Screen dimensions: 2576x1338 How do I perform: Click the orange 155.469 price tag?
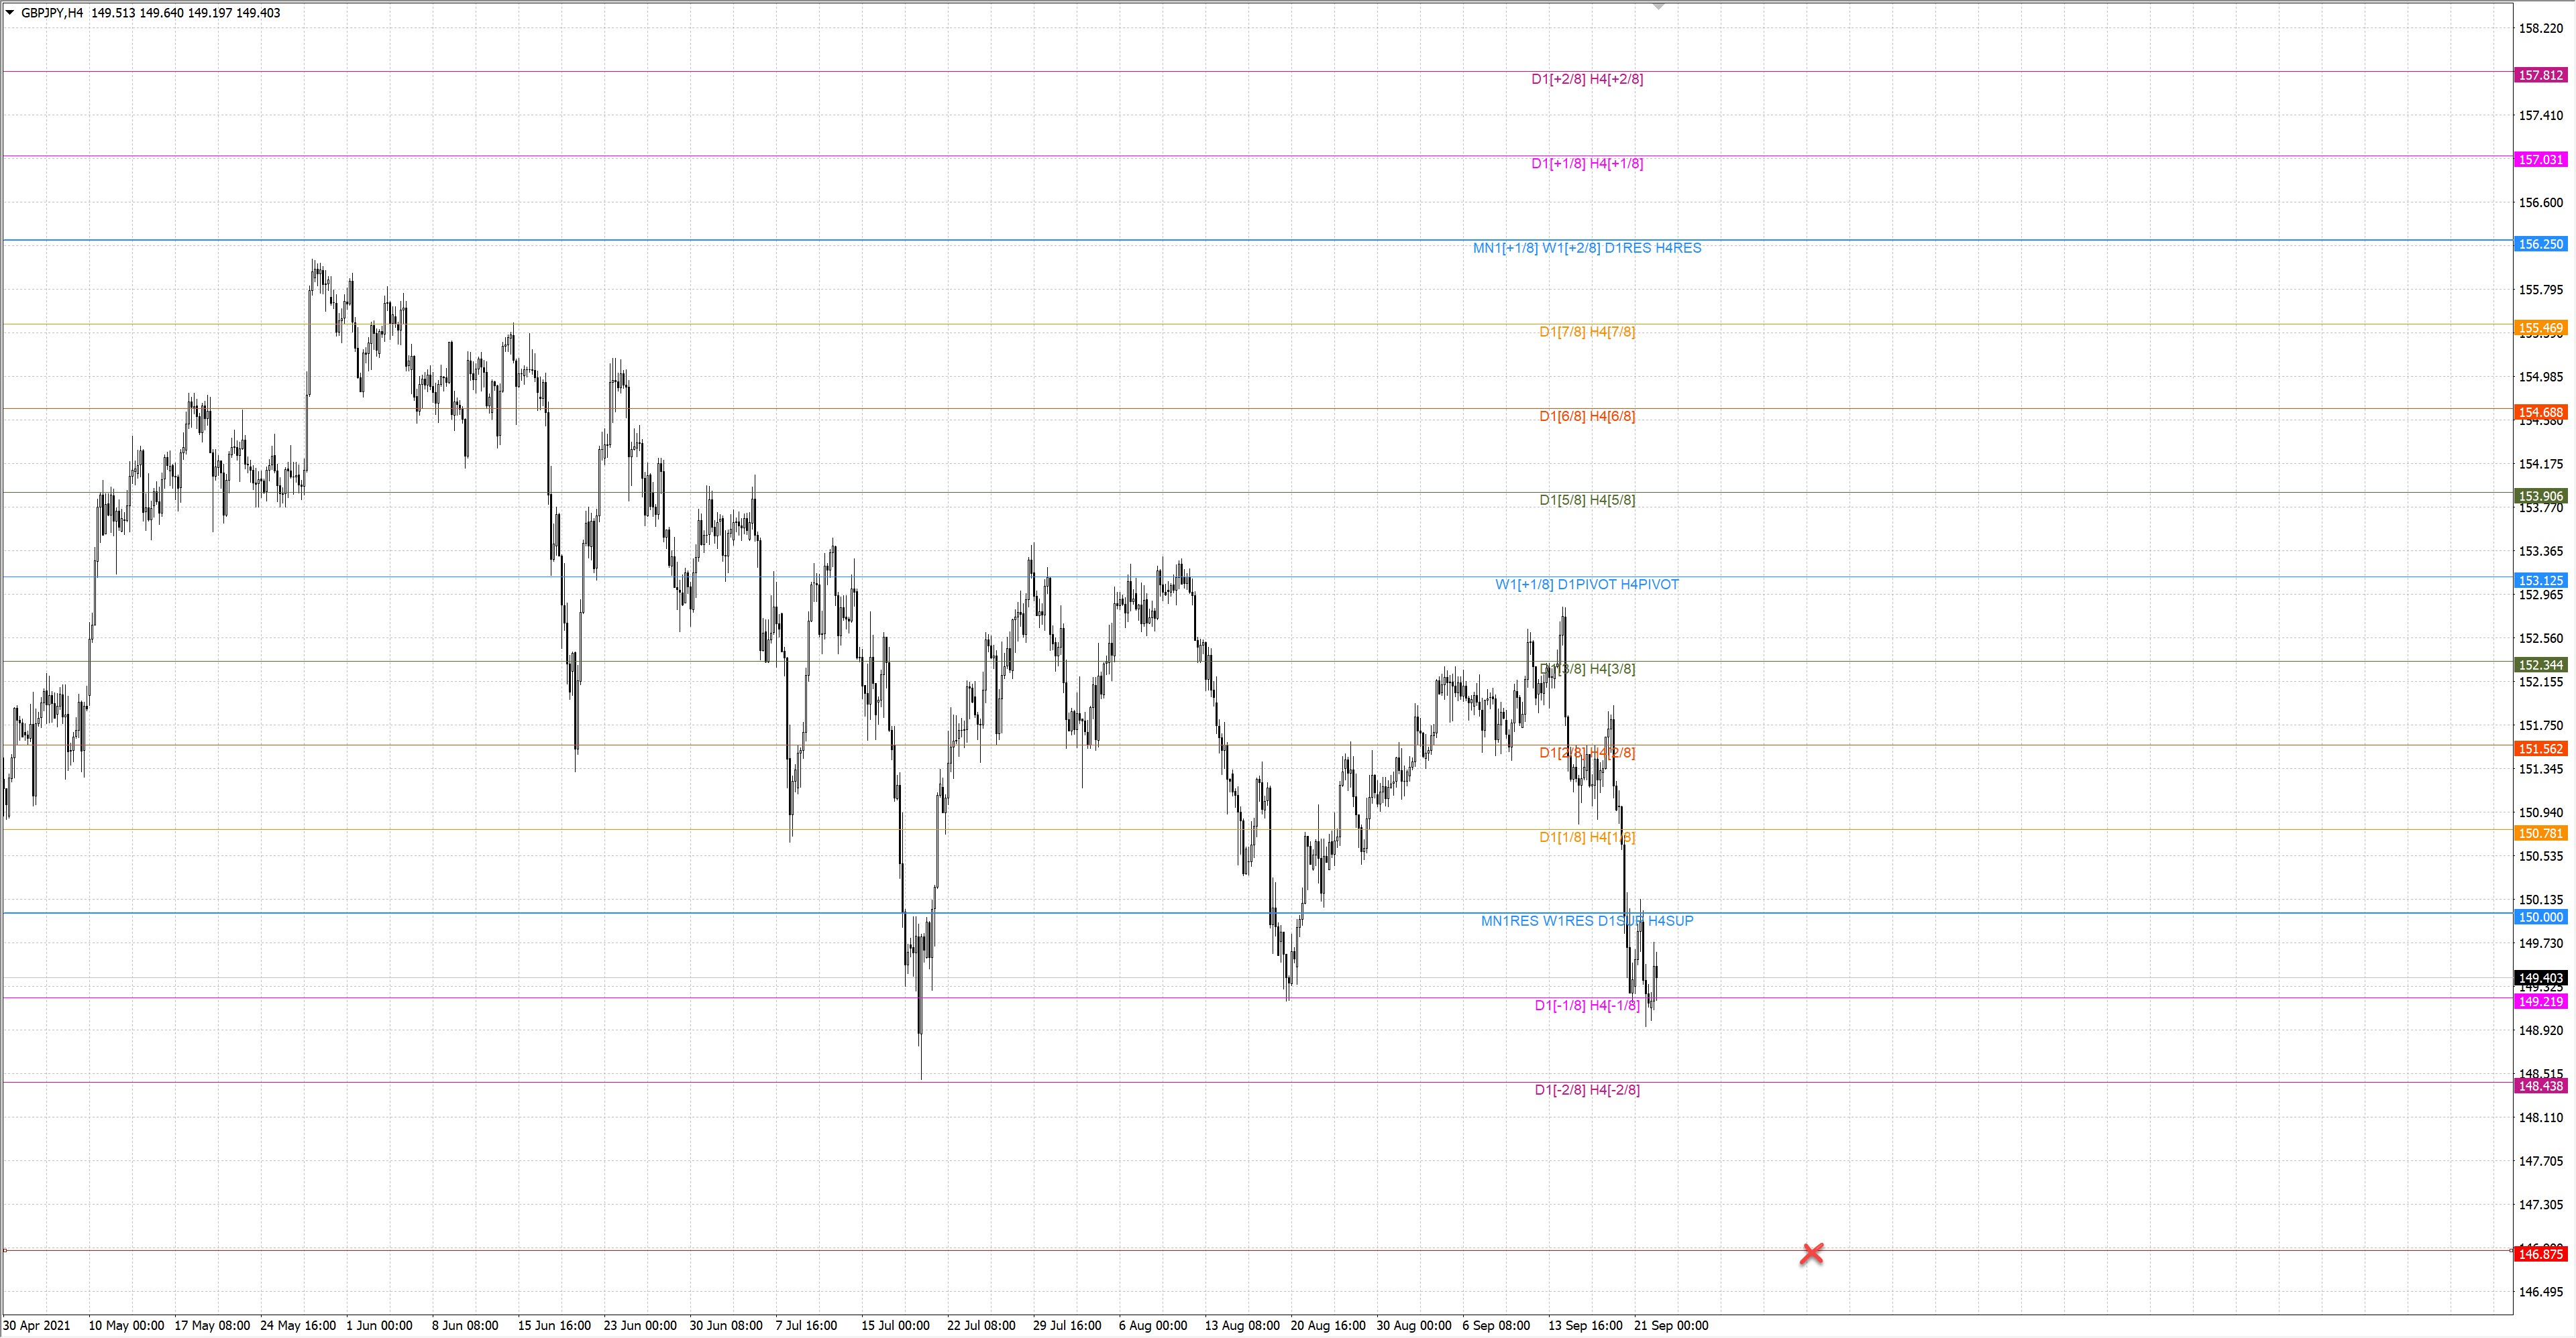pyautogui.click(x=2540, y=328)
